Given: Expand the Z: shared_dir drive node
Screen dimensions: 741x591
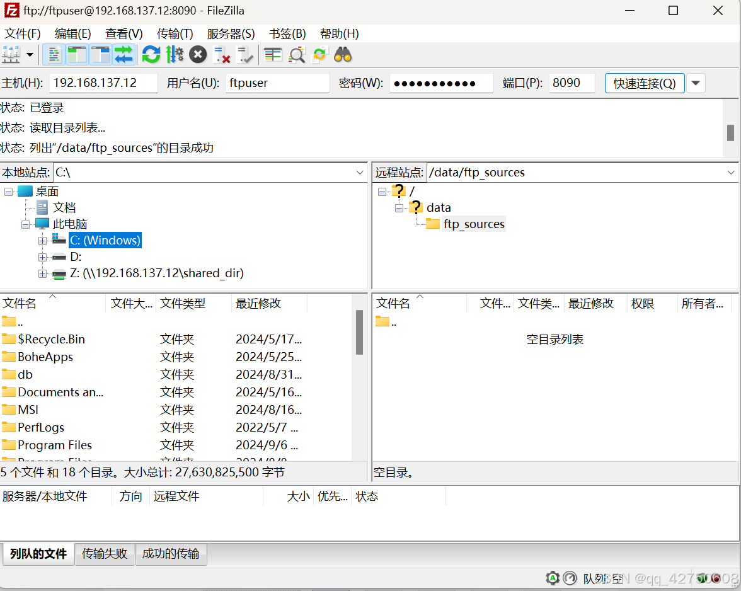Looking at the screenshot, I should click(43, 273).
